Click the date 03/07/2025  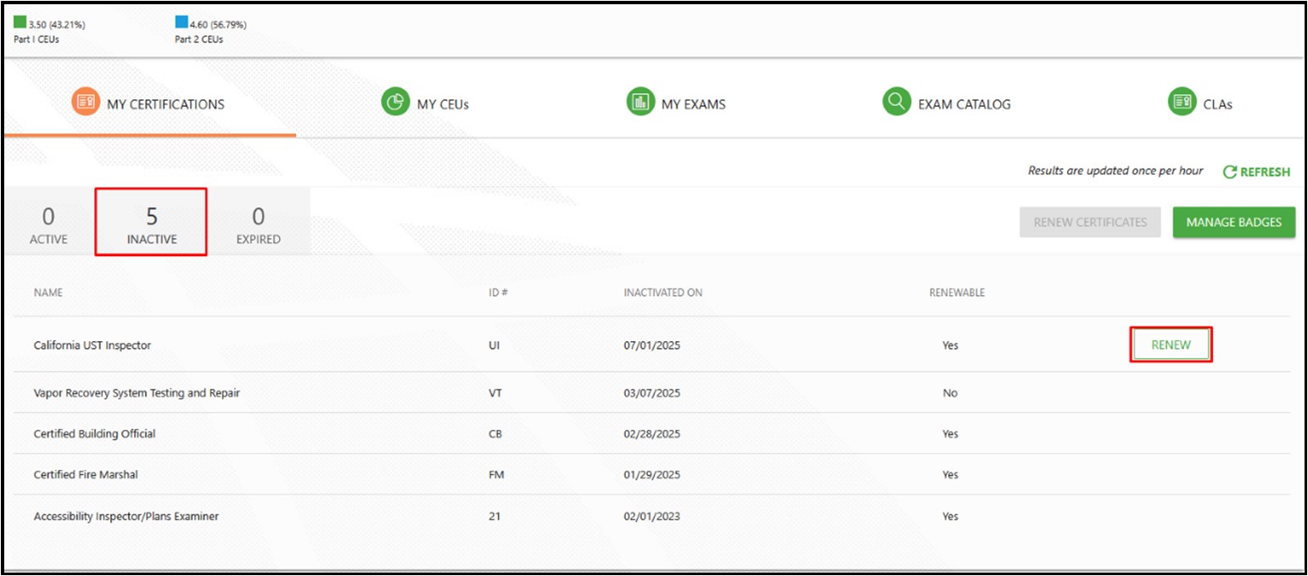coord(652,394)
